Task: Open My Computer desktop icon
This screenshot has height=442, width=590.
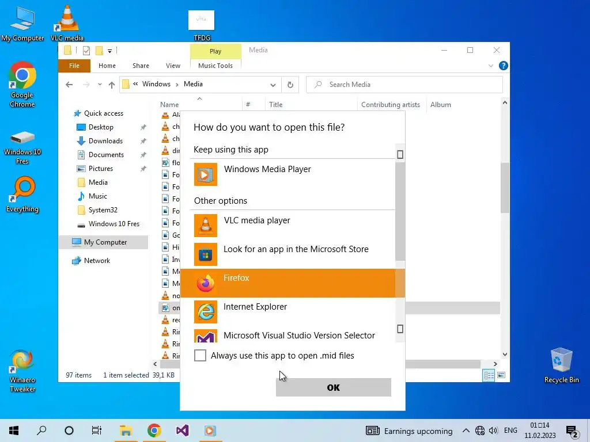Action: click(22, 23)
